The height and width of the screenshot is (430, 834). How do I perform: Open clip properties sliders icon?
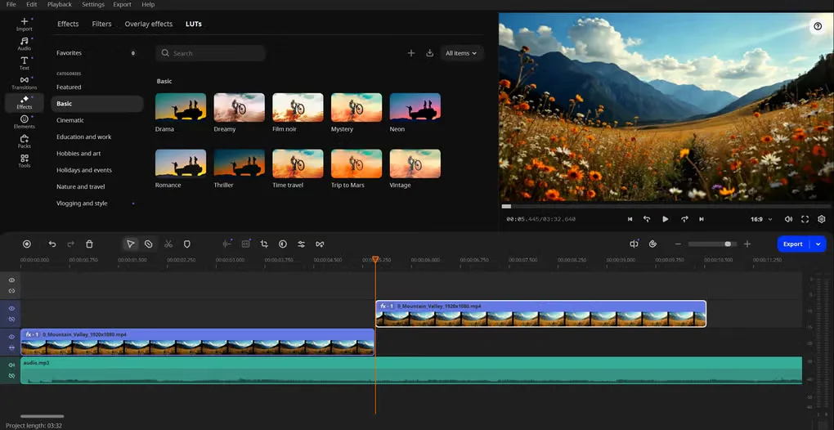(301, 244)
